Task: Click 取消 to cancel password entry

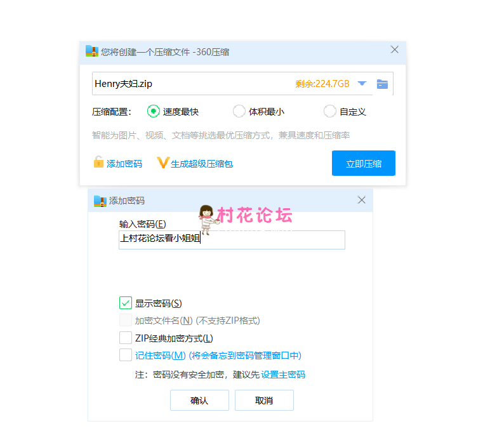Action: (x=264, y=401)
